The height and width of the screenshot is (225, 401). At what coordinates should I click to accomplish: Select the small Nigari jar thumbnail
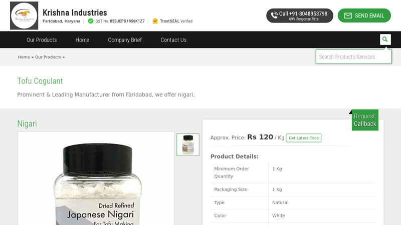188,144
